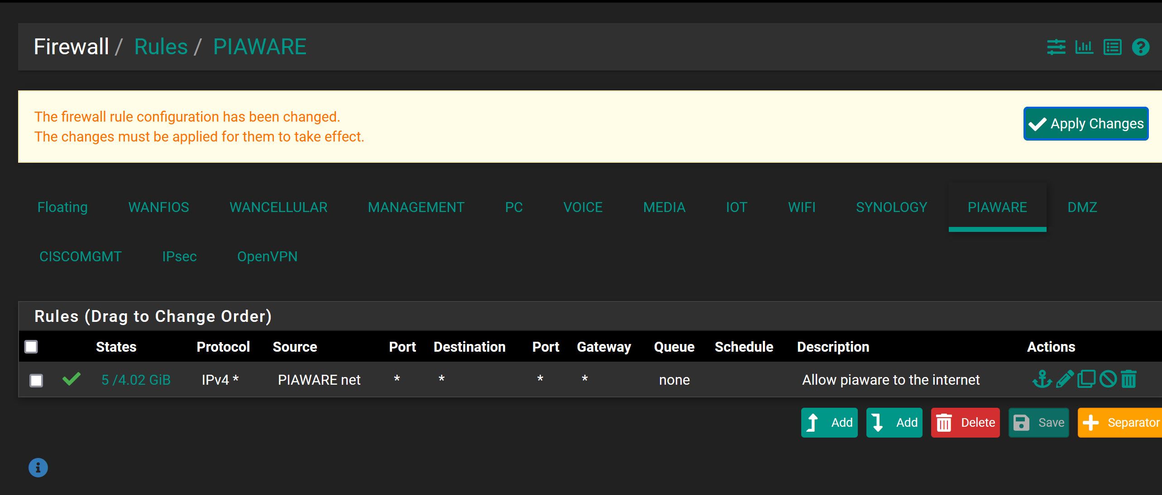The width and height of the screenshot is (1162, 495).
Task: Toggle the select-all checkbox in the table header
Action: pos(31,347)
